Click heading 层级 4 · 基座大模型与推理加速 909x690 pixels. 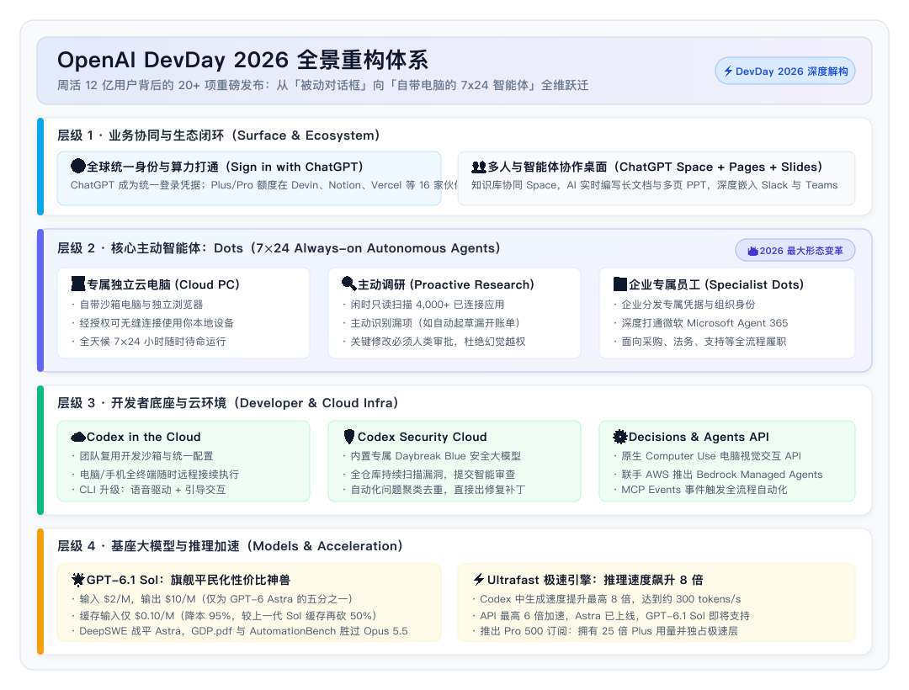[x=230, y=546]
